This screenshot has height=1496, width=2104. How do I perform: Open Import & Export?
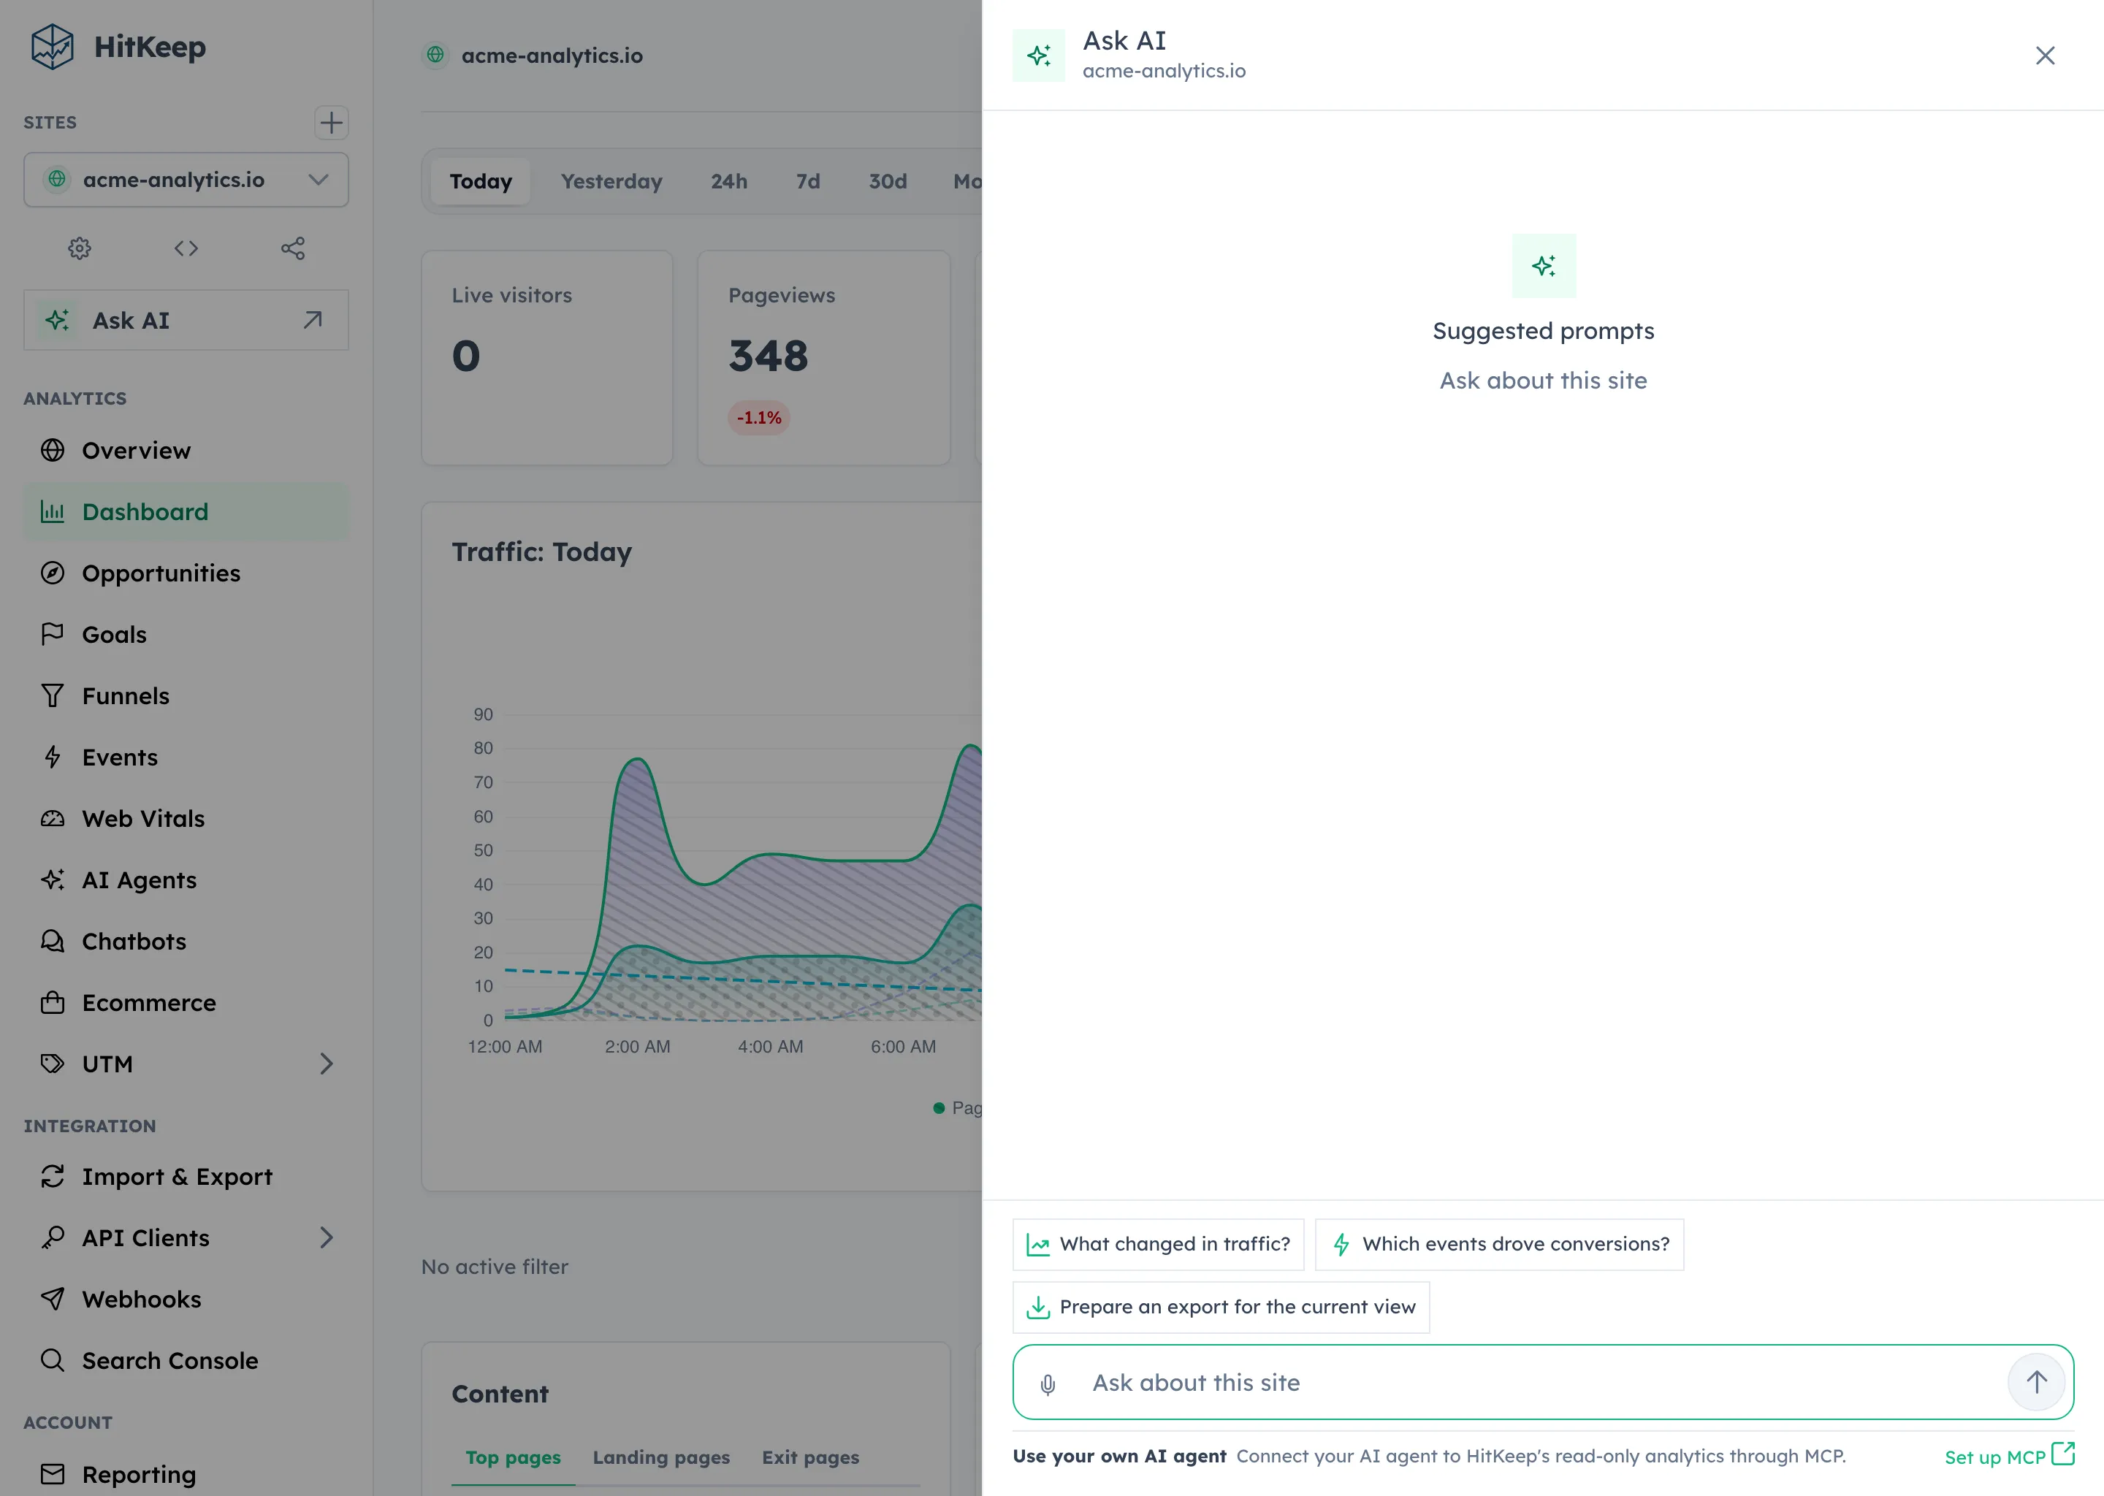pos(186,1176)
